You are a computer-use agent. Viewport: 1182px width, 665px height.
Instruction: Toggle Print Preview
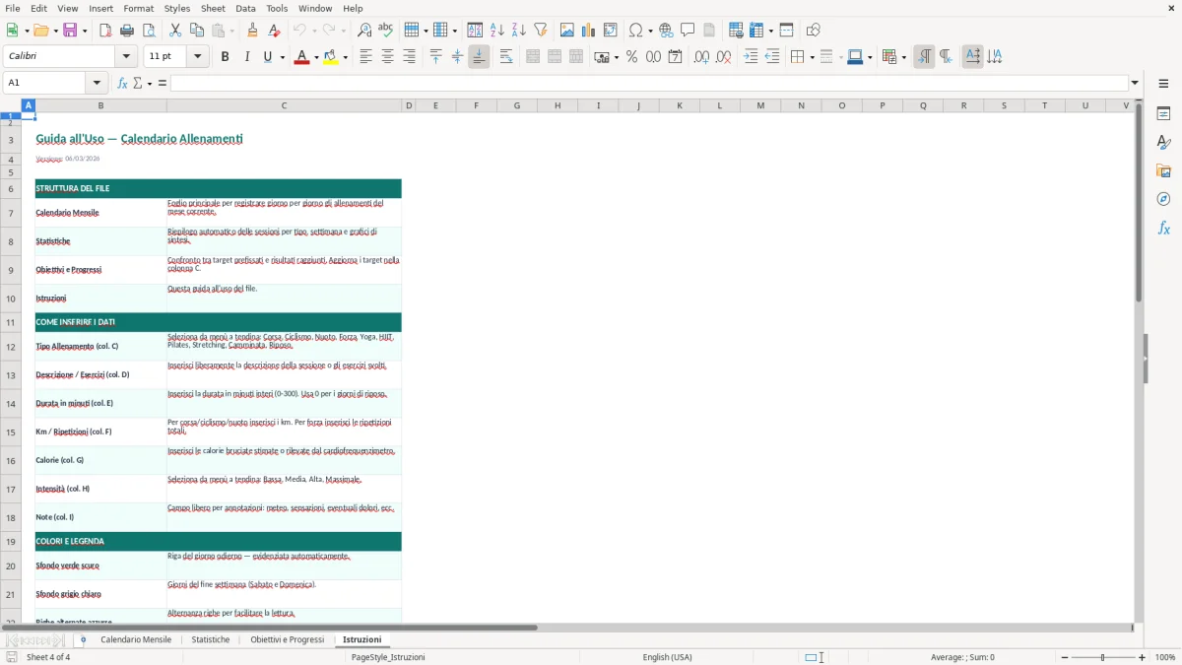pyautogui.click(x=149, y=31)
